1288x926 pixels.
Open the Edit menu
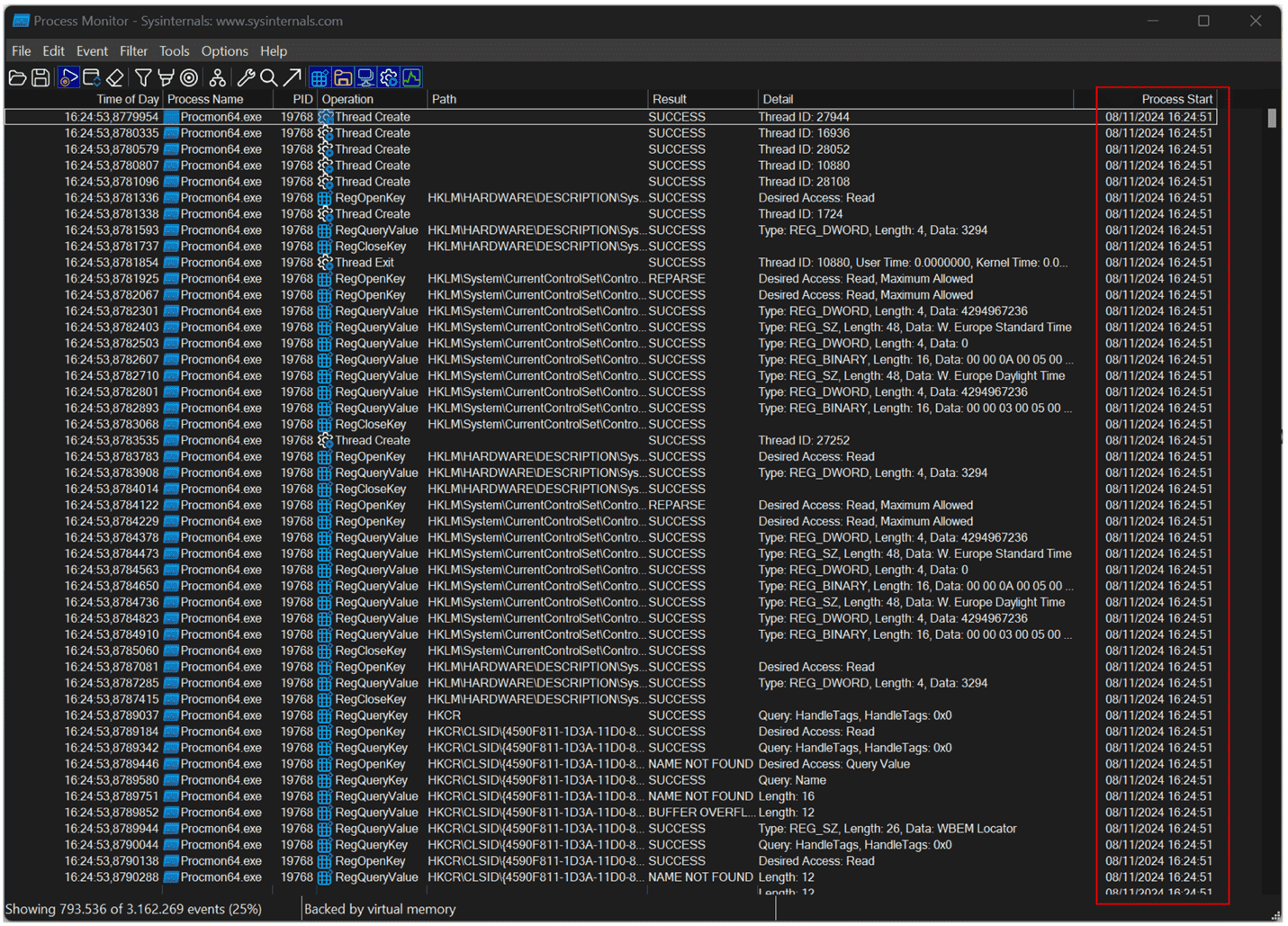tap(54, 51)
